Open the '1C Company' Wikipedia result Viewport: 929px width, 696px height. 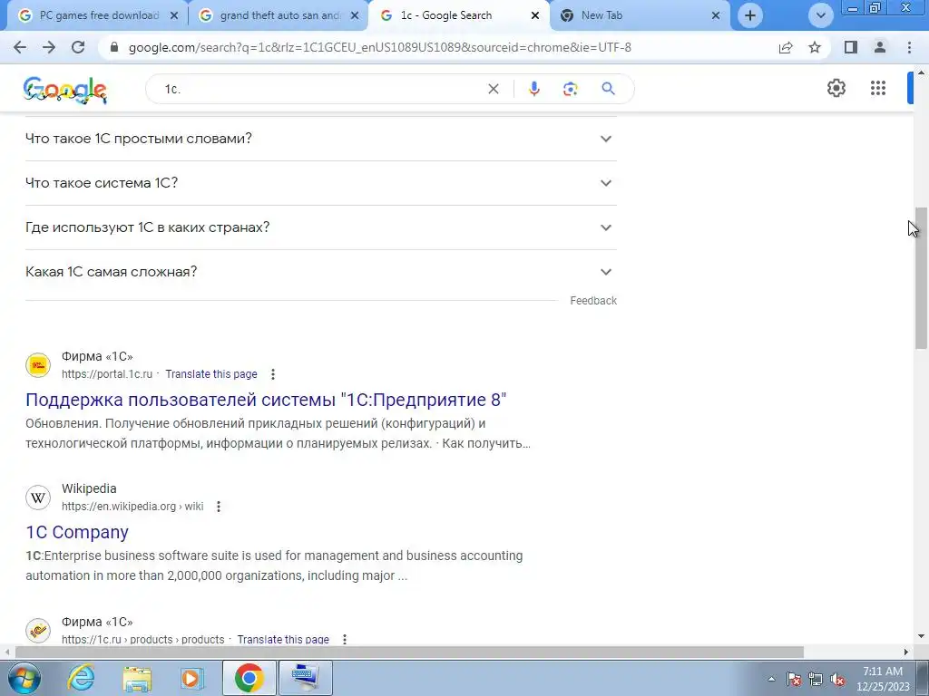tap(77, 532)
